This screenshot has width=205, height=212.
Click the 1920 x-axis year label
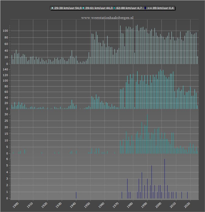(x=44, y=205)
